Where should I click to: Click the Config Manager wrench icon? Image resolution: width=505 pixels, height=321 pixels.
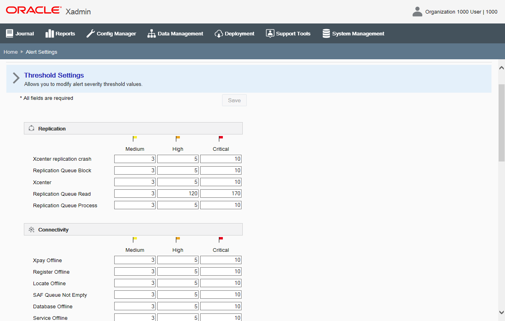click(x=90, y=33)
